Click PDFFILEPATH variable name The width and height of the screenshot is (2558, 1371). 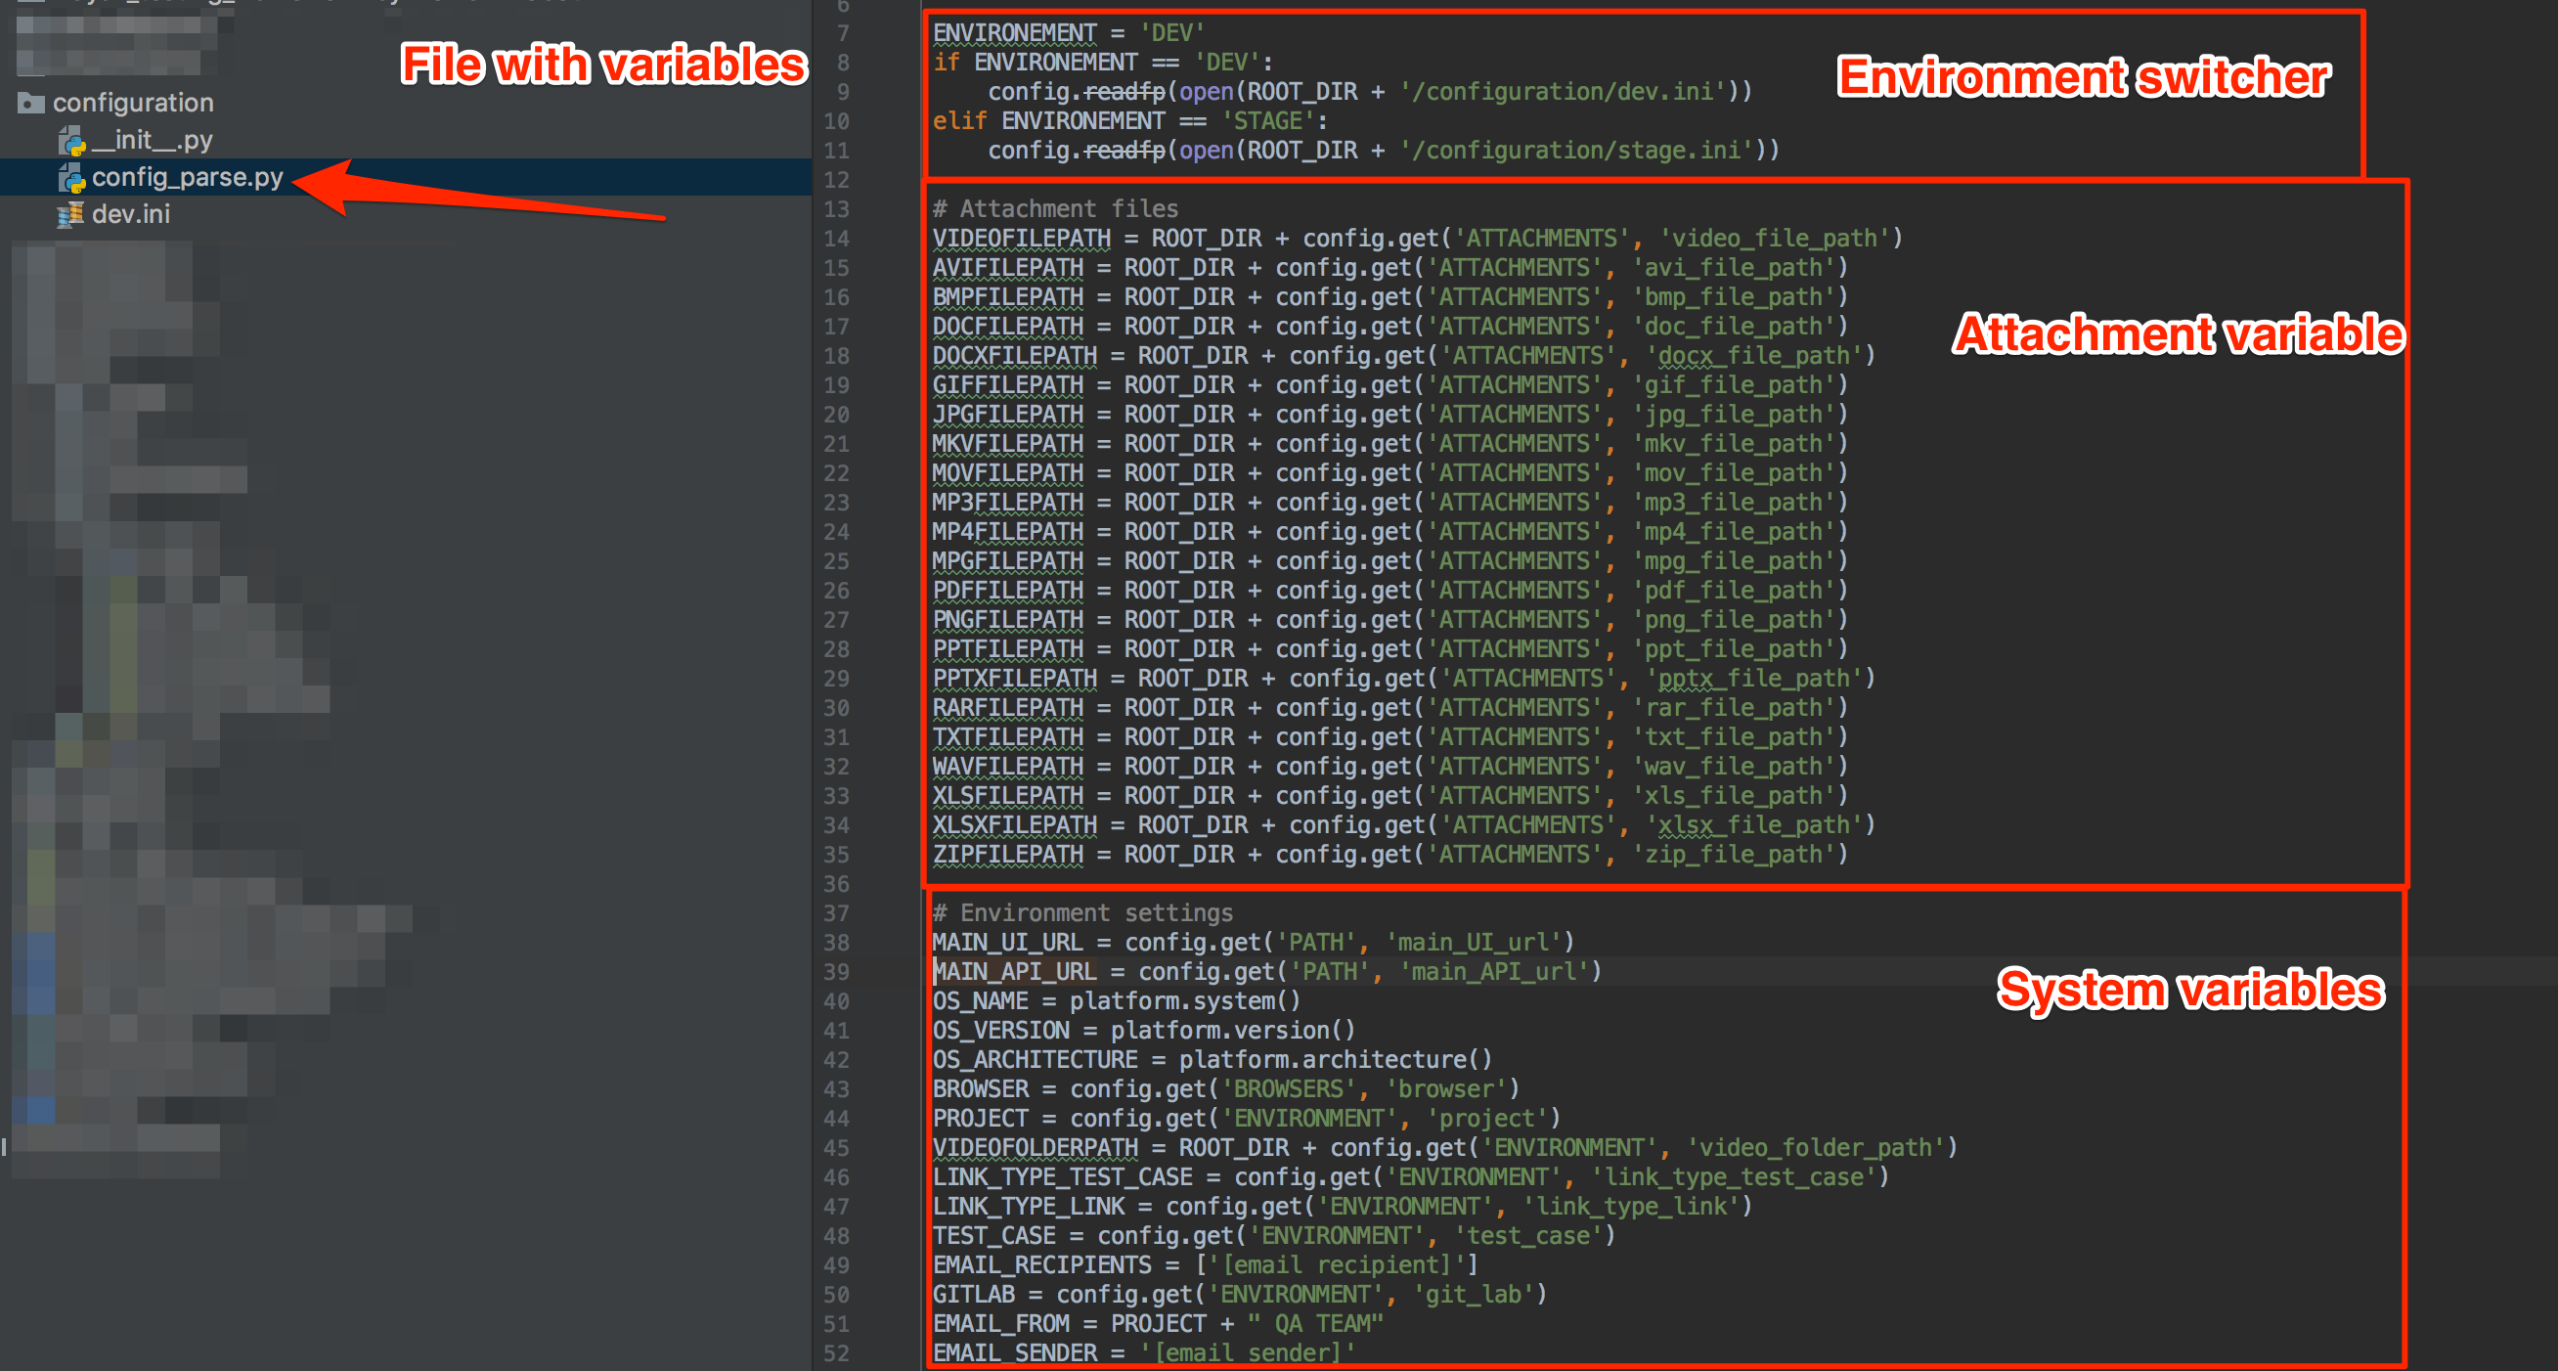coord(1008,591)
